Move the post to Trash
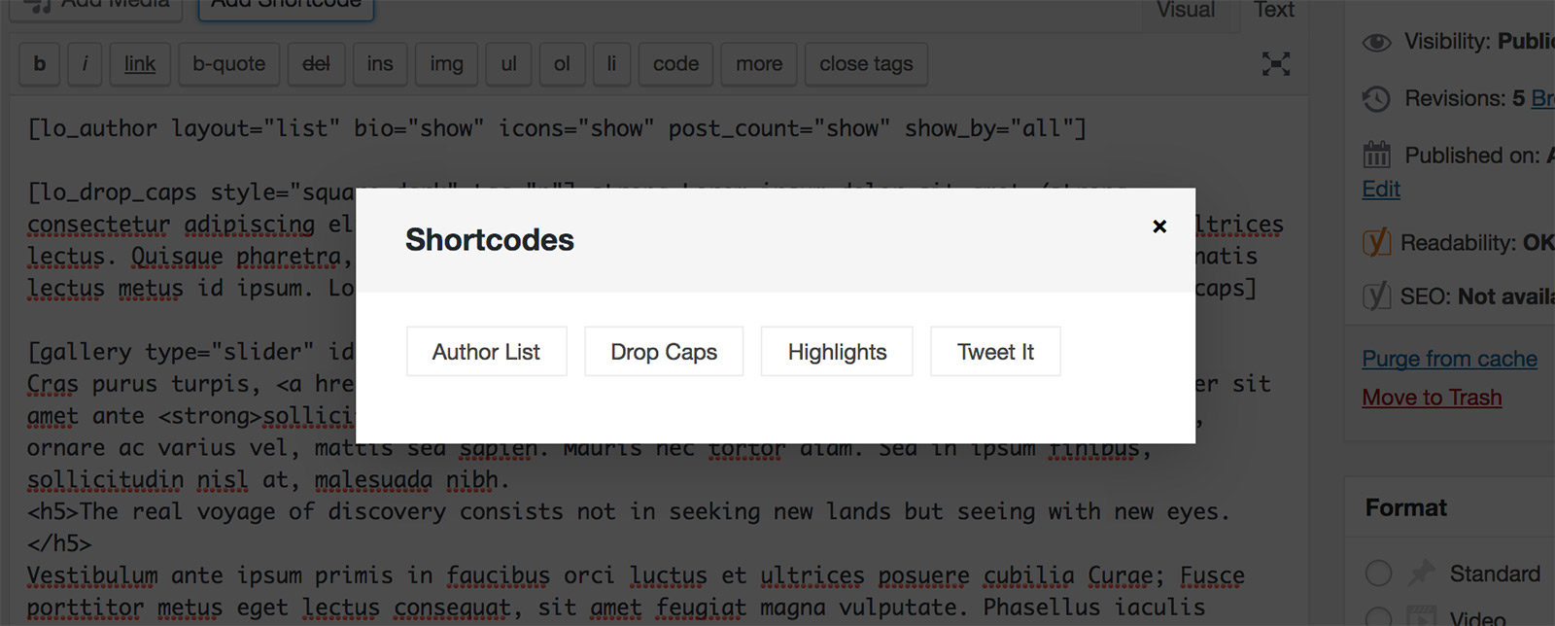The width and height of the screenshot is (1555, 626). 1432,397
